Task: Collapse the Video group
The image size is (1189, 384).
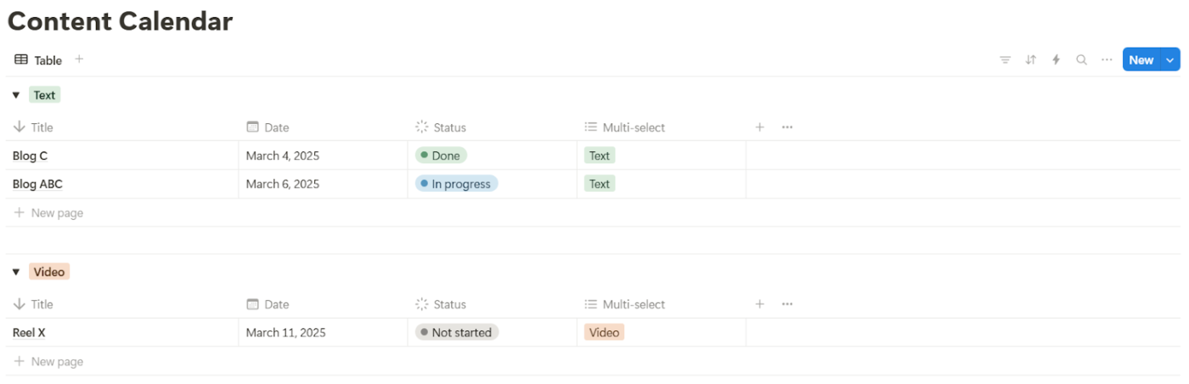Action: coord(15,272)
